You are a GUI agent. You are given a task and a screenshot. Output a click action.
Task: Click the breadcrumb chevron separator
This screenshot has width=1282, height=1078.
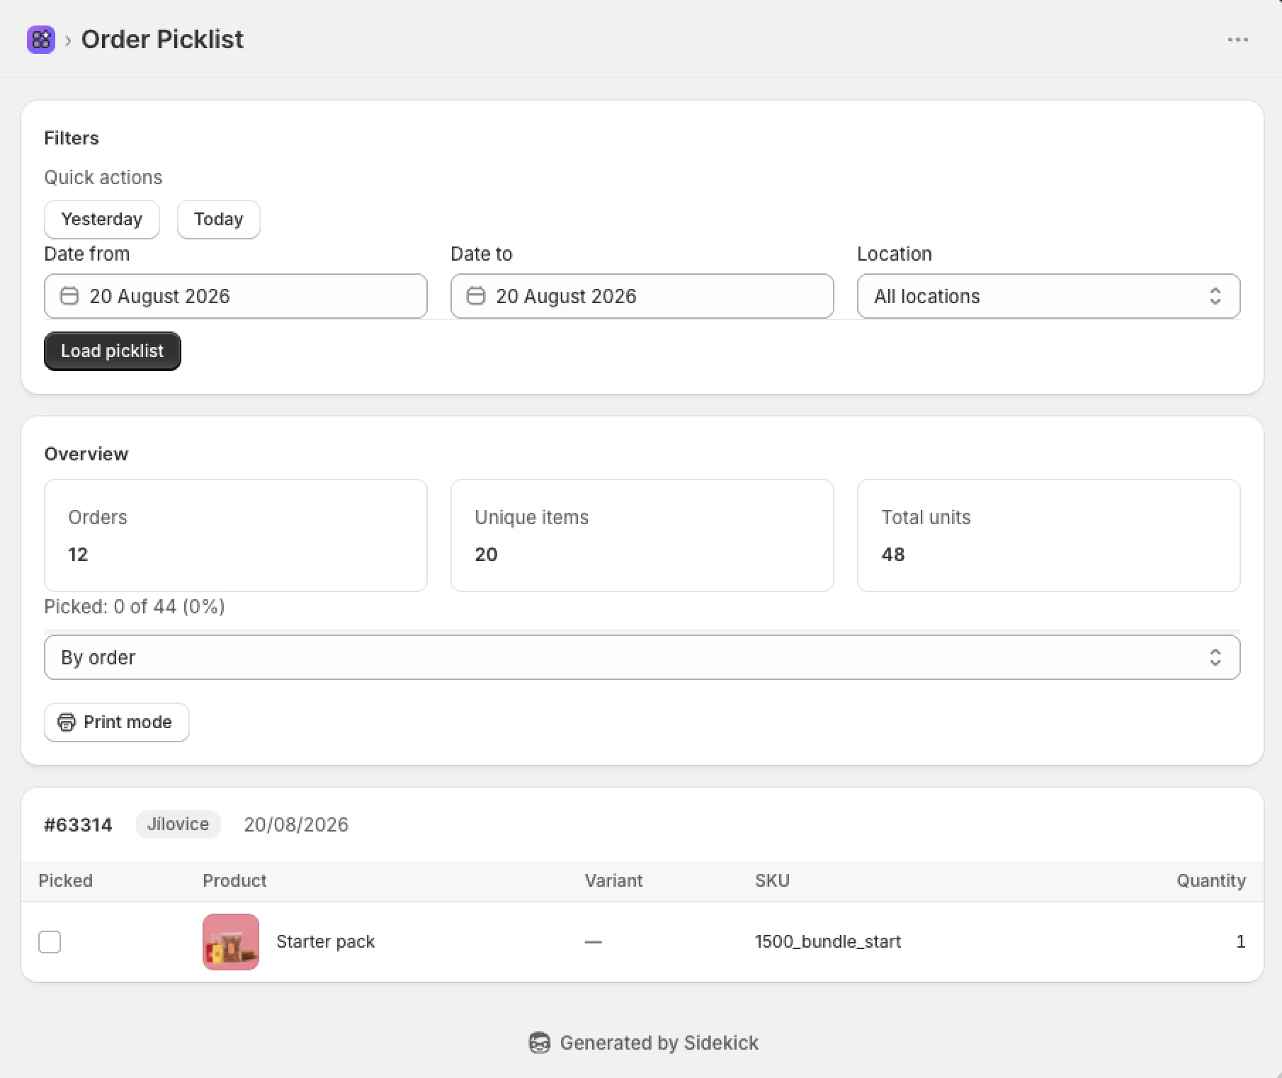click(x=68, y=40)
